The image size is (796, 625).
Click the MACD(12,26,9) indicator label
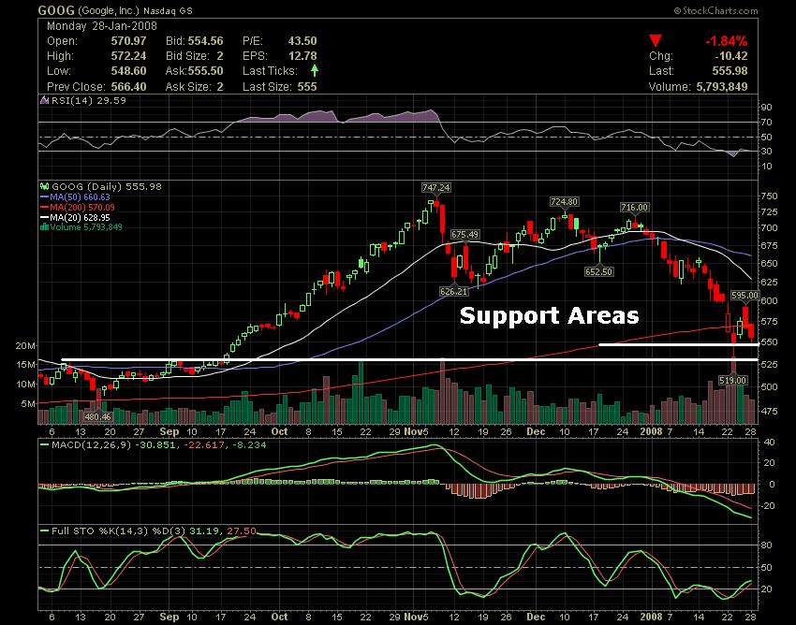[x=91, y=445]
